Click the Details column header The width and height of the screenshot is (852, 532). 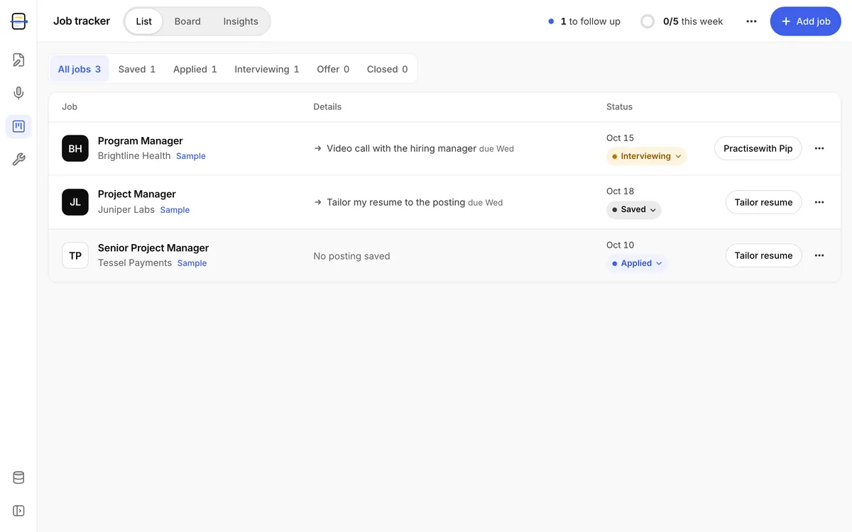[327, 106]
